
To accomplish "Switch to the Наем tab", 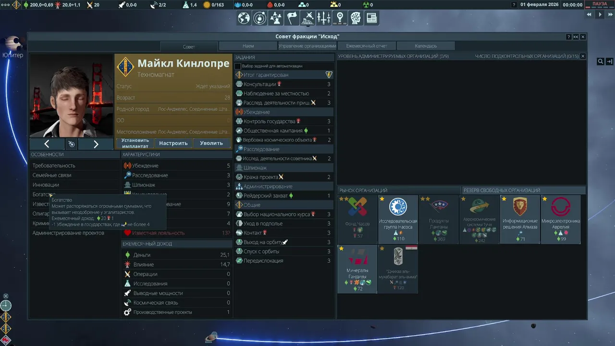I will click(x=248, y=46).
